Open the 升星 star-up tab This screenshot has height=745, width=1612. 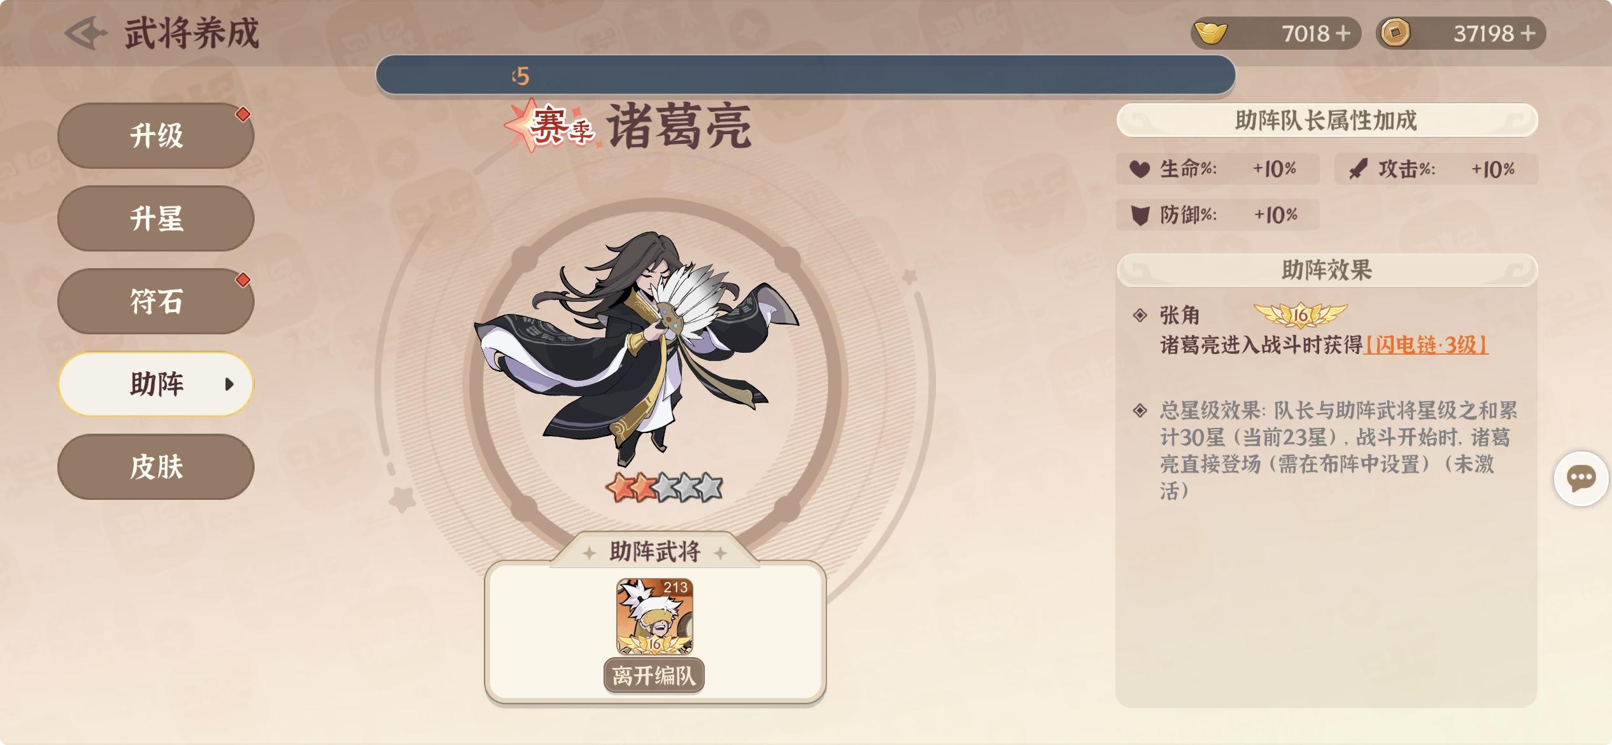pos(156,218)
